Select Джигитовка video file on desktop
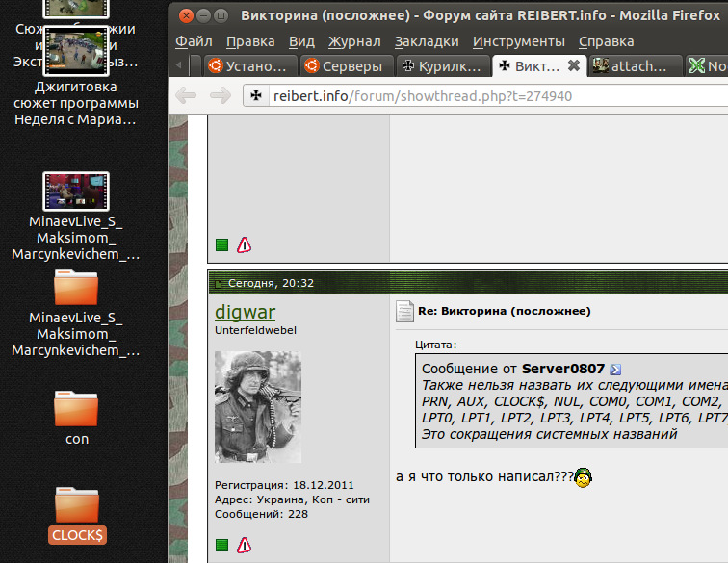Viewport: 728px width, 563px height. pyautogui.click(x=76, y=77)
